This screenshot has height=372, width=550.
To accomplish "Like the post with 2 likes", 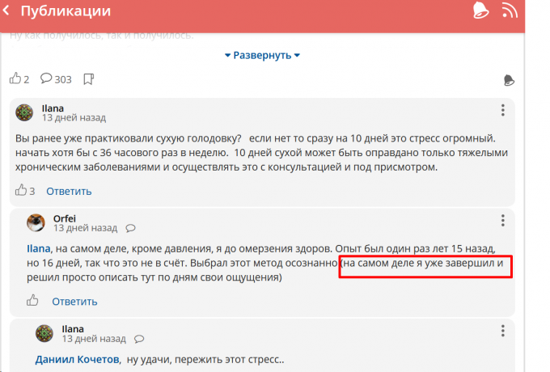I will [15, 78].
